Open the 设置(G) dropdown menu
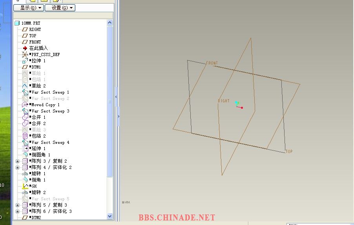Viewport: 354px width, 225px height. click(60, 8)
